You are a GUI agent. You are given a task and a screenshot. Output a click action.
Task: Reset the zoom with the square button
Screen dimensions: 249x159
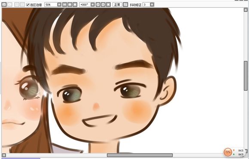point(75,5)
